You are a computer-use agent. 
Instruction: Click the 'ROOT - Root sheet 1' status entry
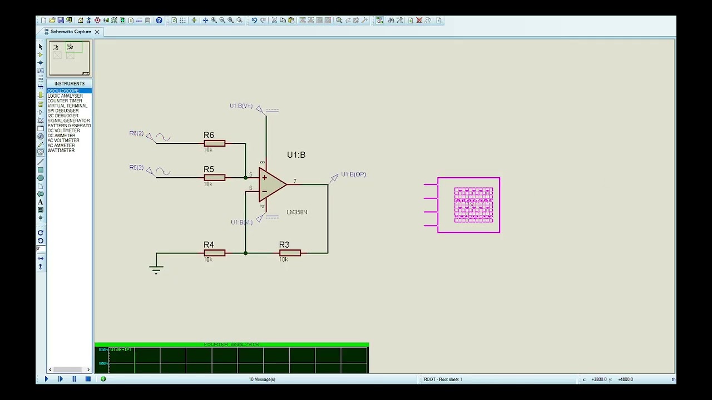(443, 379)
